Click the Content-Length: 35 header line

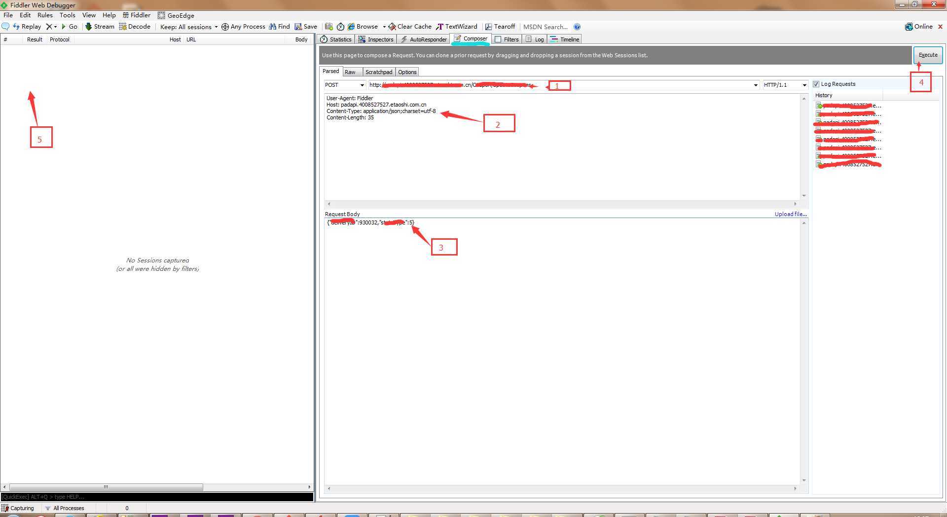click(x=350, y=117)
